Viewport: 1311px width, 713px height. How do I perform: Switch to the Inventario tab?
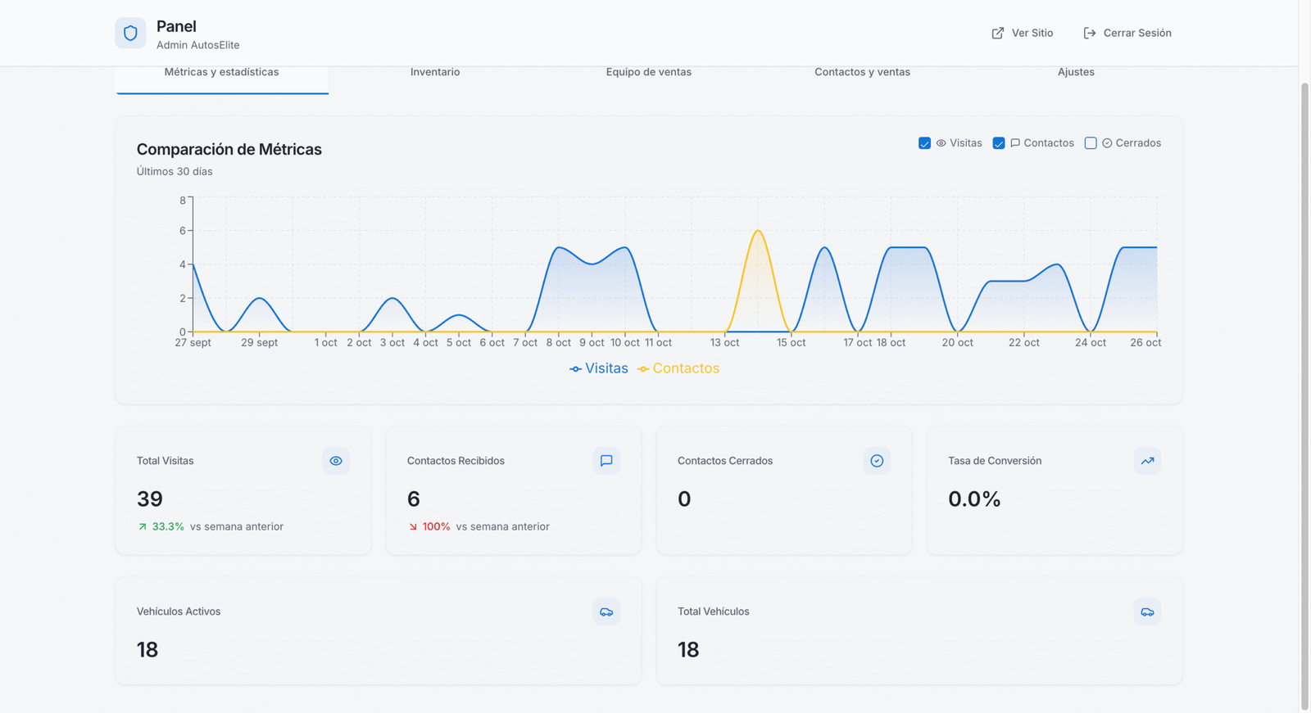[435, 72]
